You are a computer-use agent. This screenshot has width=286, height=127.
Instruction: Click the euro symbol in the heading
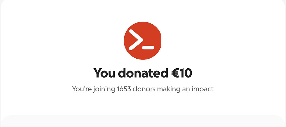tap(176, 73)
